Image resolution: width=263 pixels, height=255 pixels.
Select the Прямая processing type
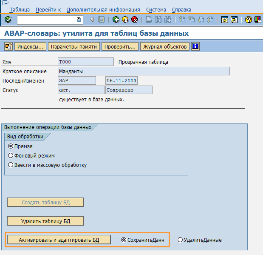pos(11,146)
